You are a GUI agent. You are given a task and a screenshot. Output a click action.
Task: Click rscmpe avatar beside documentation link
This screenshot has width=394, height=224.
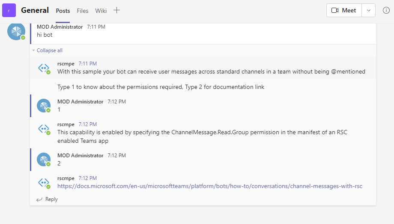[x=44, y=183]
